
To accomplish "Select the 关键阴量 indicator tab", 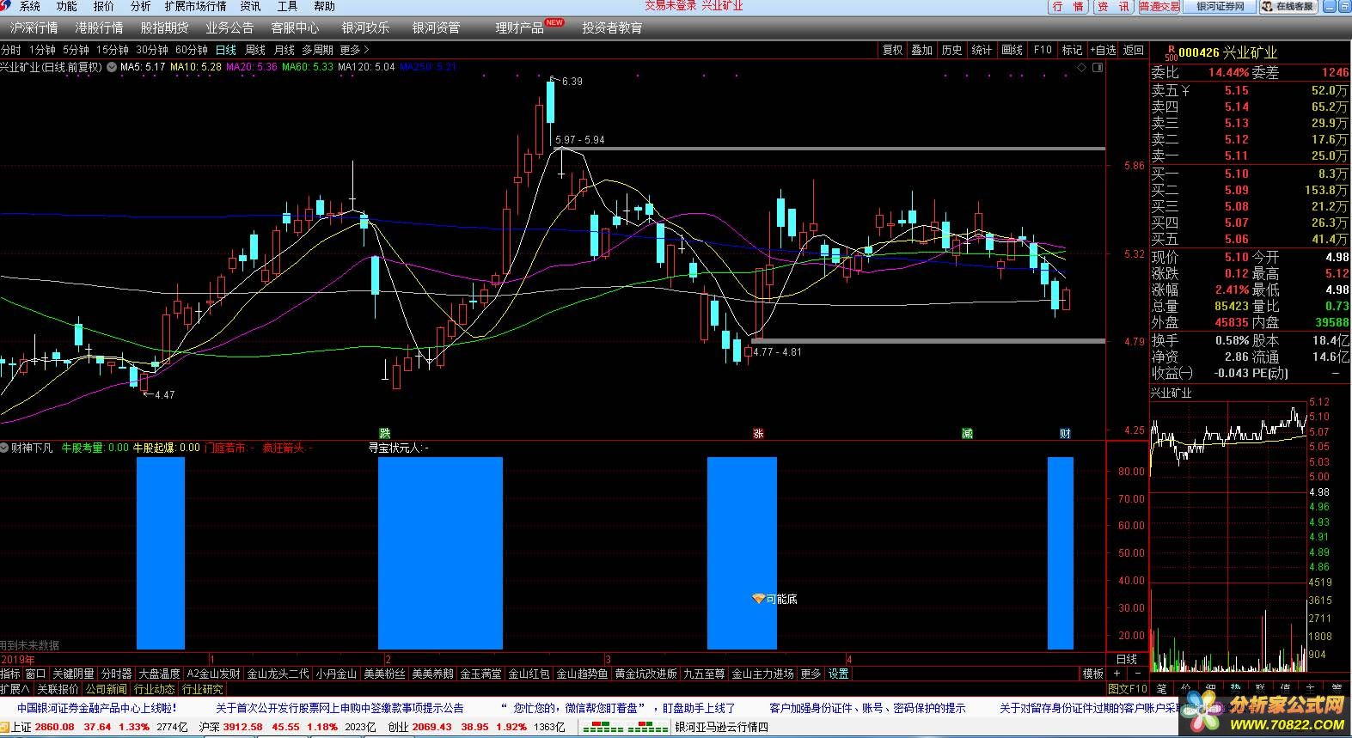I will 73,674.
